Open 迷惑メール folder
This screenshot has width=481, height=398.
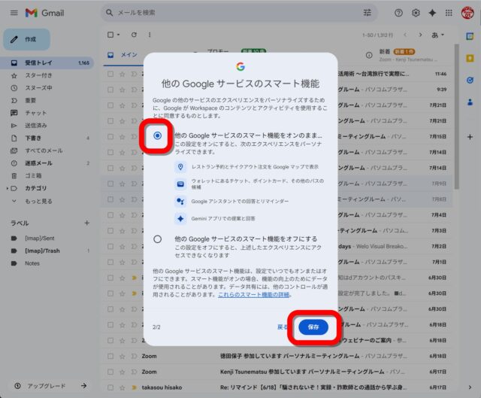[x=47, y=163]
